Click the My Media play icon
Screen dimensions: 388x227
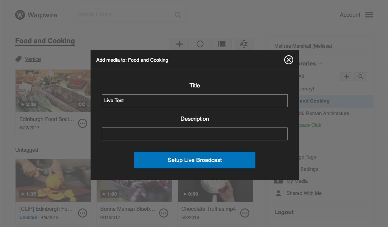click(278, 181)
